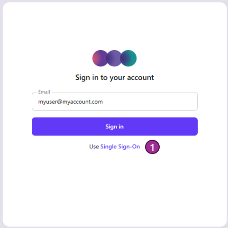
Task: Submit the form with the purple Sign in button
Action: pyautogui.click(x=115, y=127)
